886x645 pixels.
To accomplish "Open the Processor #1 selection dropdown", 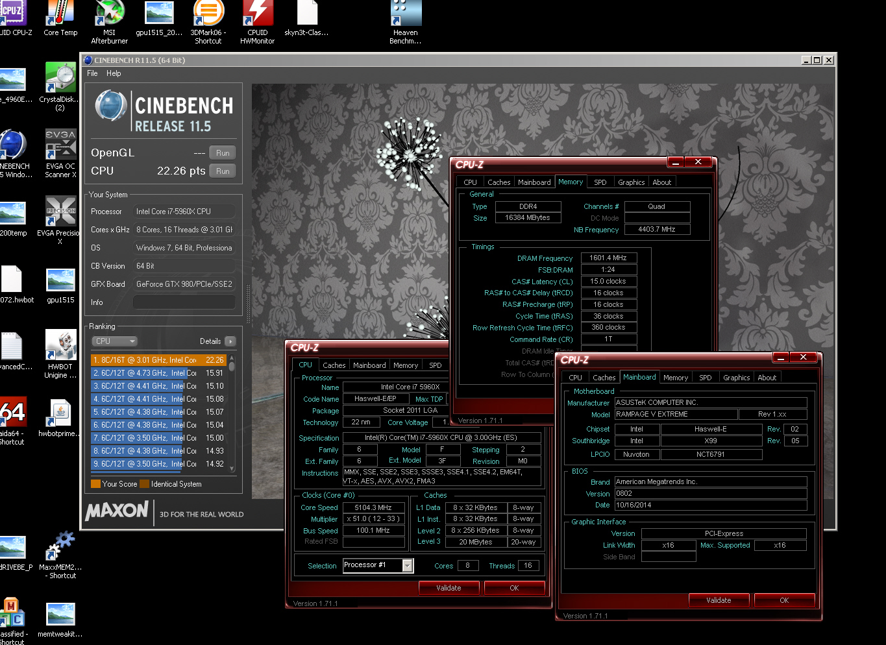I will [x=378, y=565].
